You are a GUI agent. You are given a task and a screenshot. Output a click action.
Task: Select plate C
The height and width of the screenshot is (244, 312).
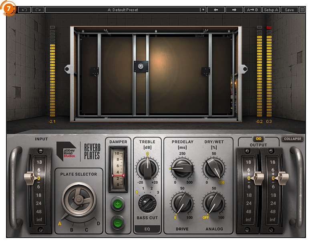click(87, 230)
